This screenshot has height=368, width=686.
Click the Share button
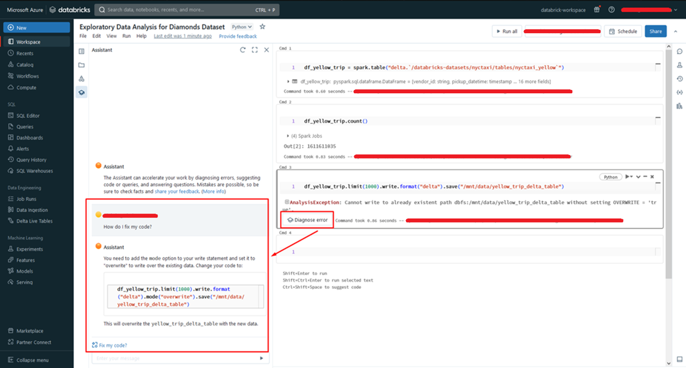point(655,31)
